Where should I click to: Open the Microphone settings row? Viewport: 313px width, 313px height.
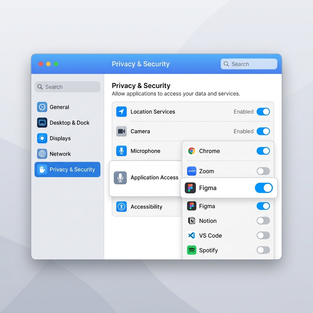click(147, 151)
